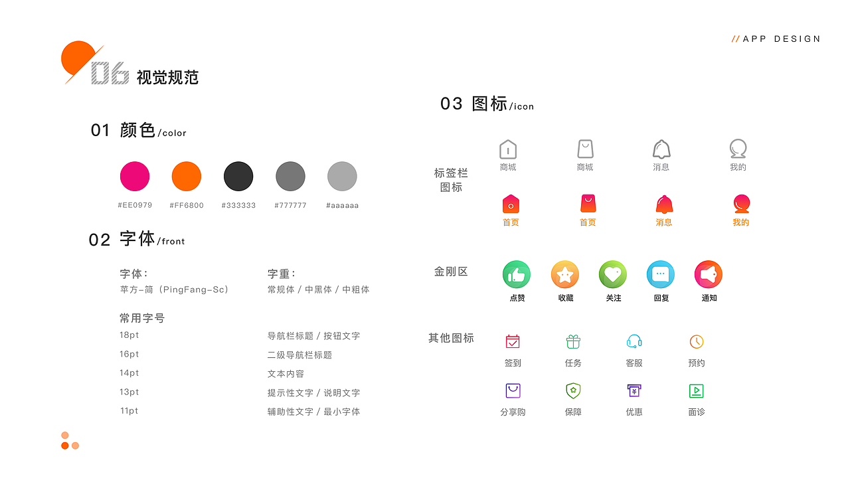
Task: Click the 点赞 label text
Action: (x=517, y=298)
